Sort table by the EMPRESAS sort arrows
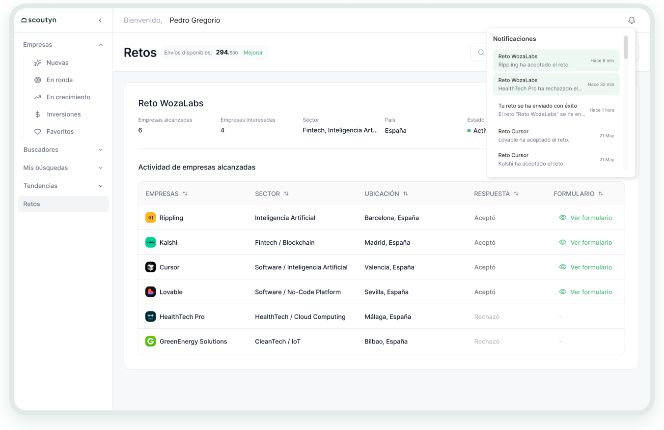 coord(185,194)
